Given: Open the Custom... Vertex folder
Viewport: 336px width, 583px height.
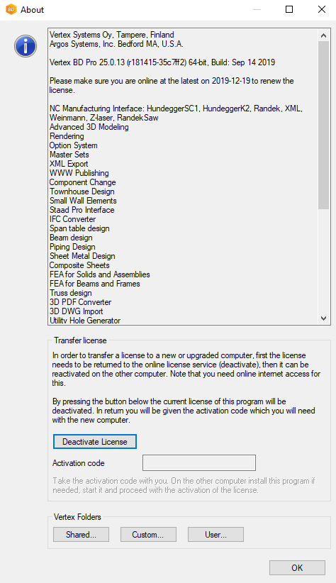Looking at the screenshot, I should coord(148,535).
